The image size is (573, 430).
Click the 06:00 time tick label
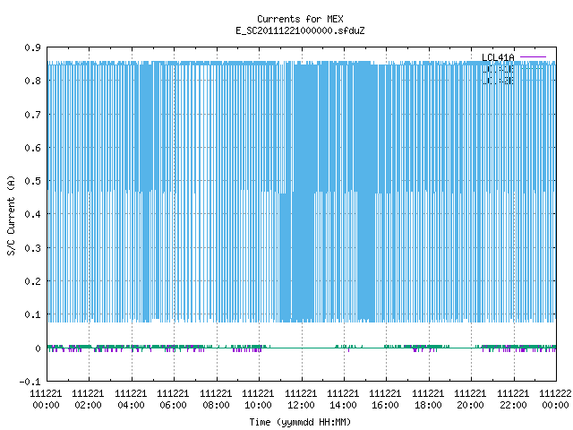(173, 405)
